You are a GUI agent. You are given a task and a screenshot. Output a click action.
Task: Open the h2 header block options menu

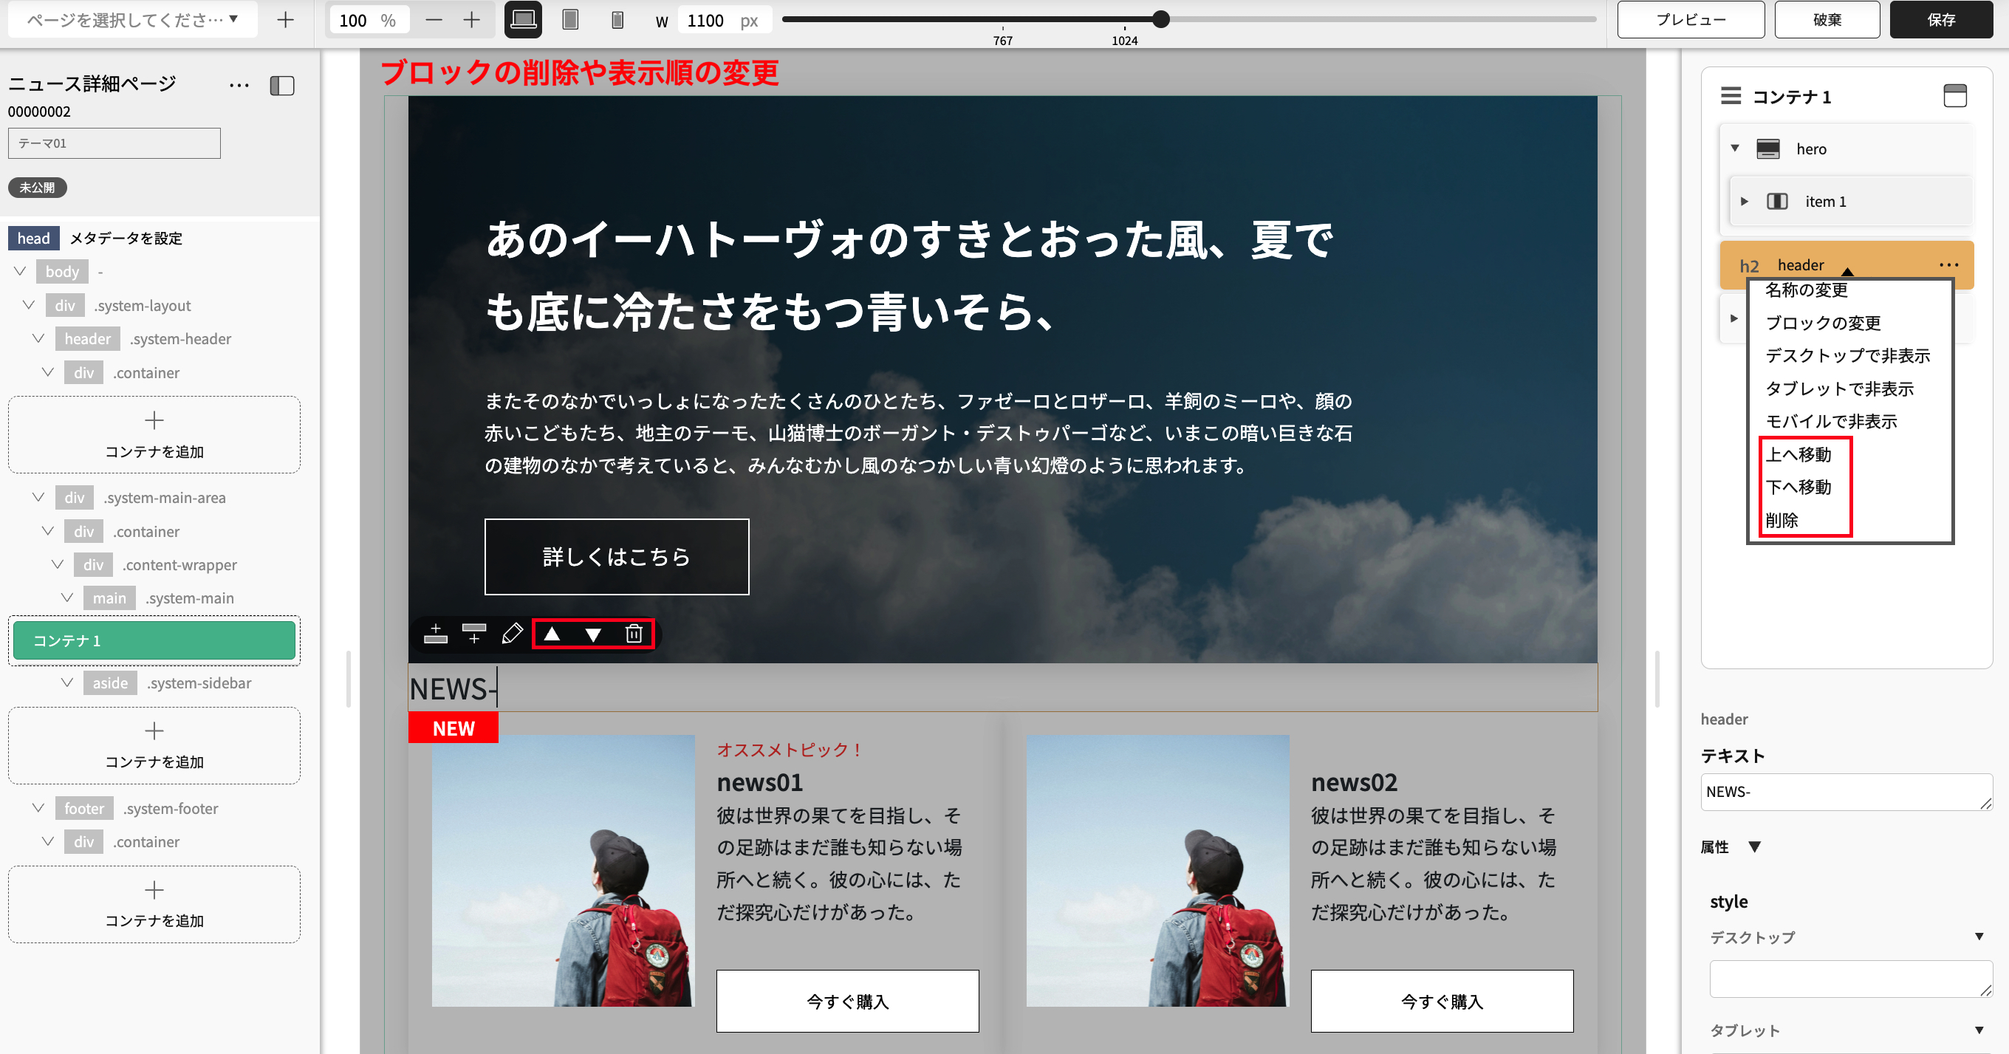(1949, 265)
